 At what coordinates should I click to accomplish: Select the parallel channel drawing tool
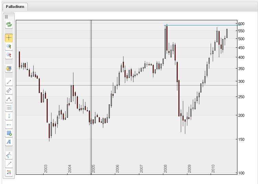pos(9,90)
